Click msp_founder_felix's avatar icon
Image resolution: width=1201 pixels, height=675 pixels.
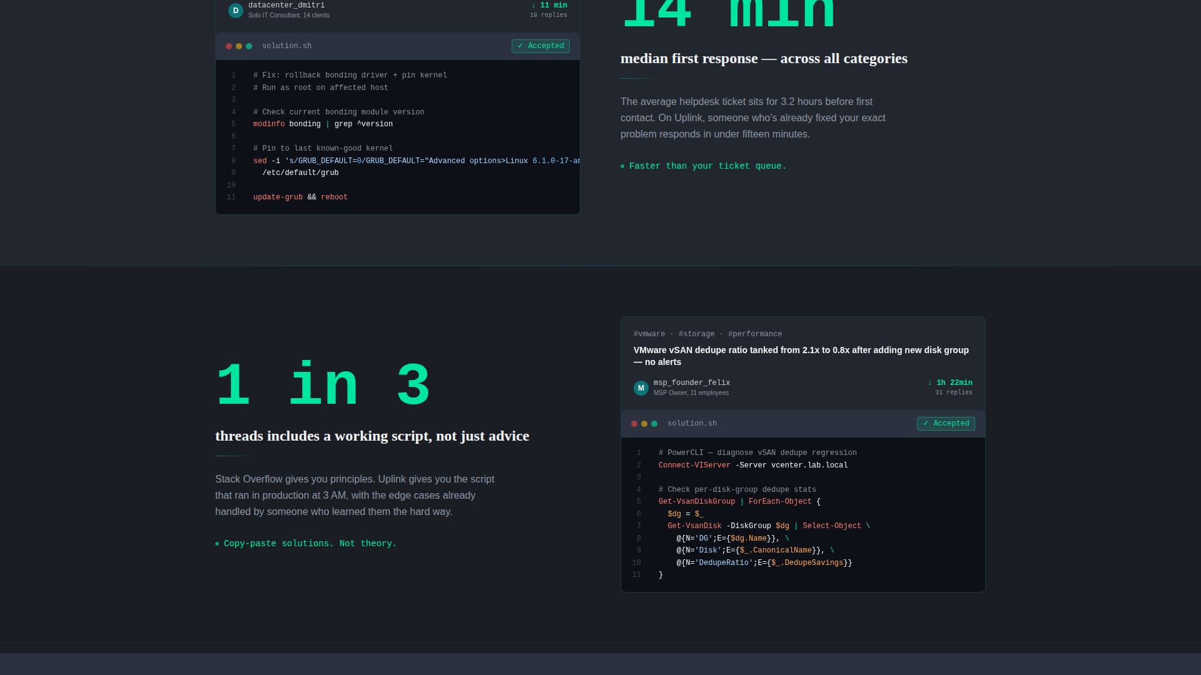pyautogui.click(x=641, y=387)
